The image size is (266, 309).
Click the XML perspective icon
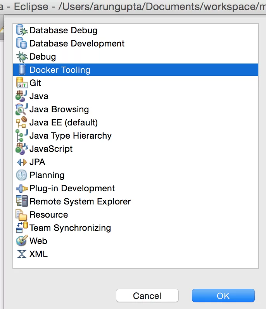[x=22, y=254]
